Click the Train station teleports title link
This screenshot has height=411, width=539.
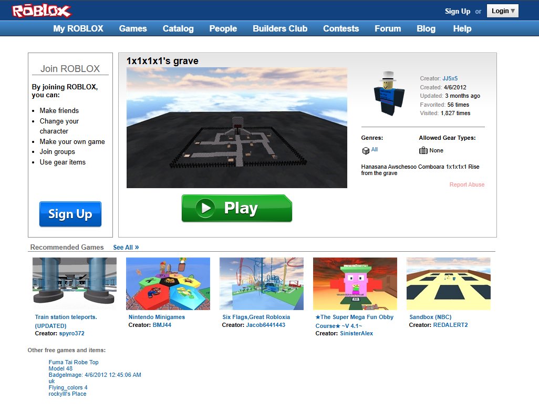coord(66,321)
